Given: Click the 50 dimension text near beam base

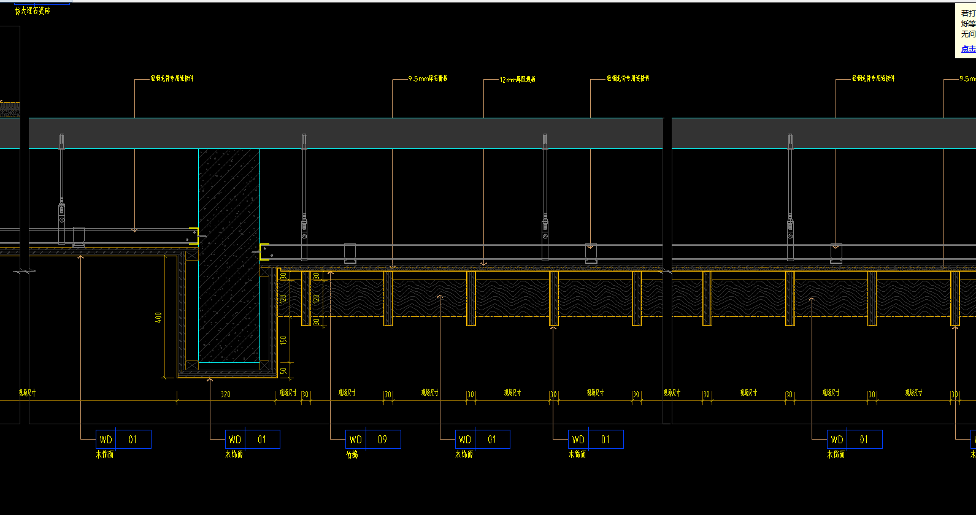Looking at the screenshot, I should point(283,371).
